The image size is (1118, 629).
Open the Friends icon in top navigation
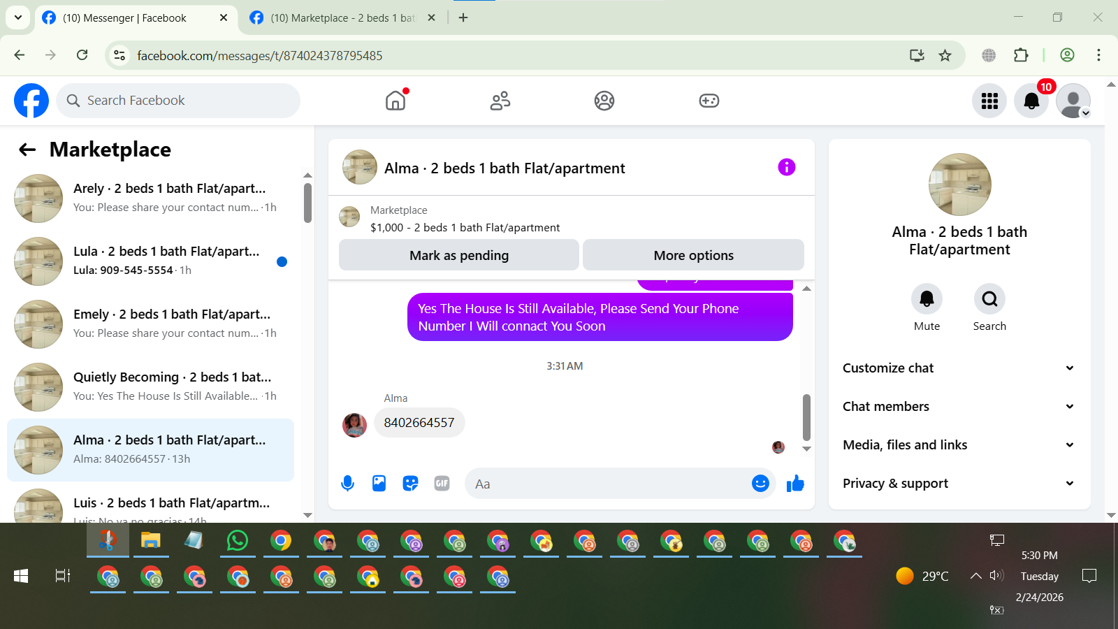[500, 101]
